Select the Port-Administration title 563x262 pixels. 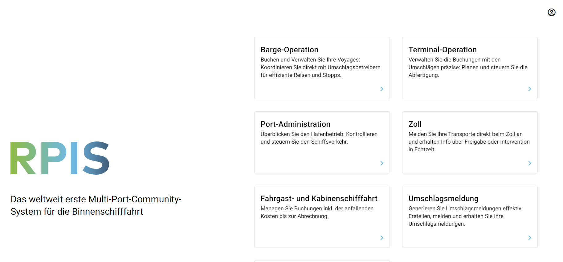click(x=295, y=124)
